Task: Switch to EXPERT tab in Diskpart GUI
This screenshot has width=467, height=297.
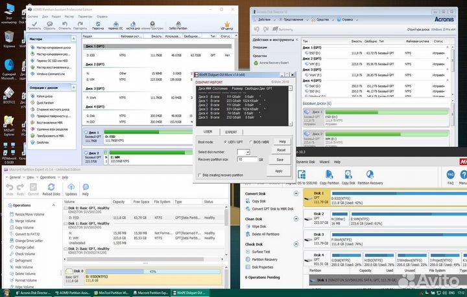Action: coord(231,132)
